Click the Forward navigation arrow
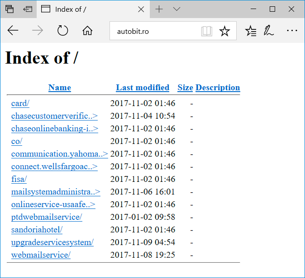305x278 pixels. (38, 31)
